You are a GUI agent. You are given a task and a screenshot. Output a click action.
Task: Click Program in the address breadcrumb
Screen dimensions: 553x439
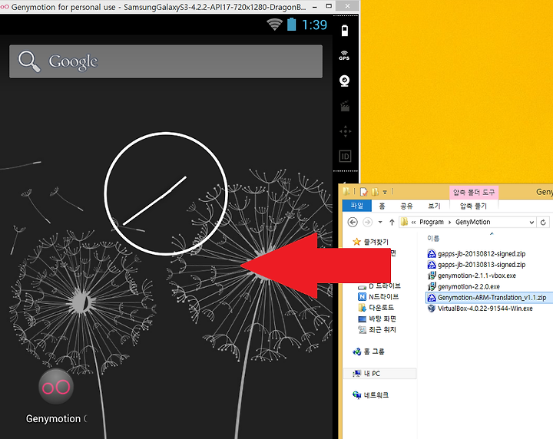(x=432, y=222)
